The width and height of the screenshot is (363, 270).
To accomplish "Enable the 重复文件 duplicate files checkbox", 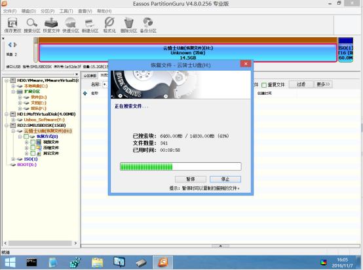I will [264, 85].
